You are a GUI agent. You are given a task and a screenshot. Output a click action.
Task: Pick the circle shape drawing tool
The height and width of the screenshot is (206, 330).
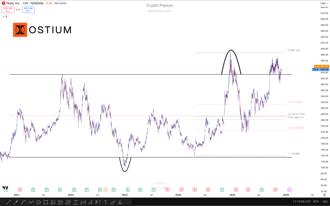tap(38, 202)
